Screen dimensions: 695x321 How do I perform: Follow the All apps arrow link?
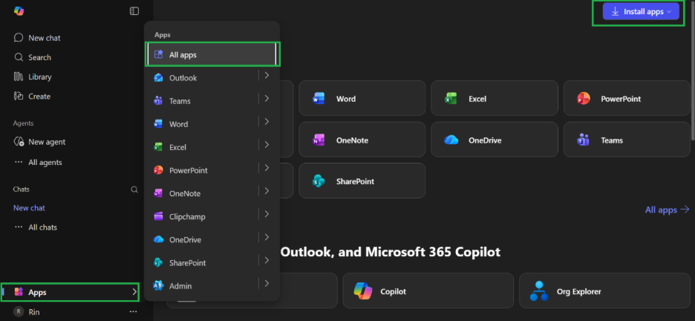[667, 210]
